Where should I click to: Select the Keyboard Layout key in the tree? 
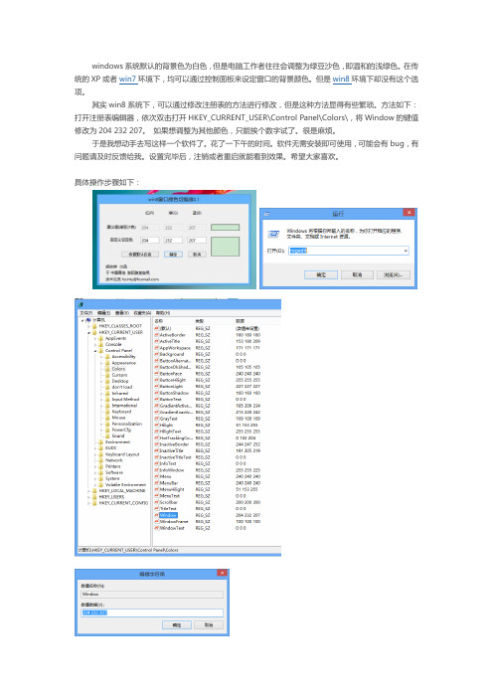[x=122, y=454]
